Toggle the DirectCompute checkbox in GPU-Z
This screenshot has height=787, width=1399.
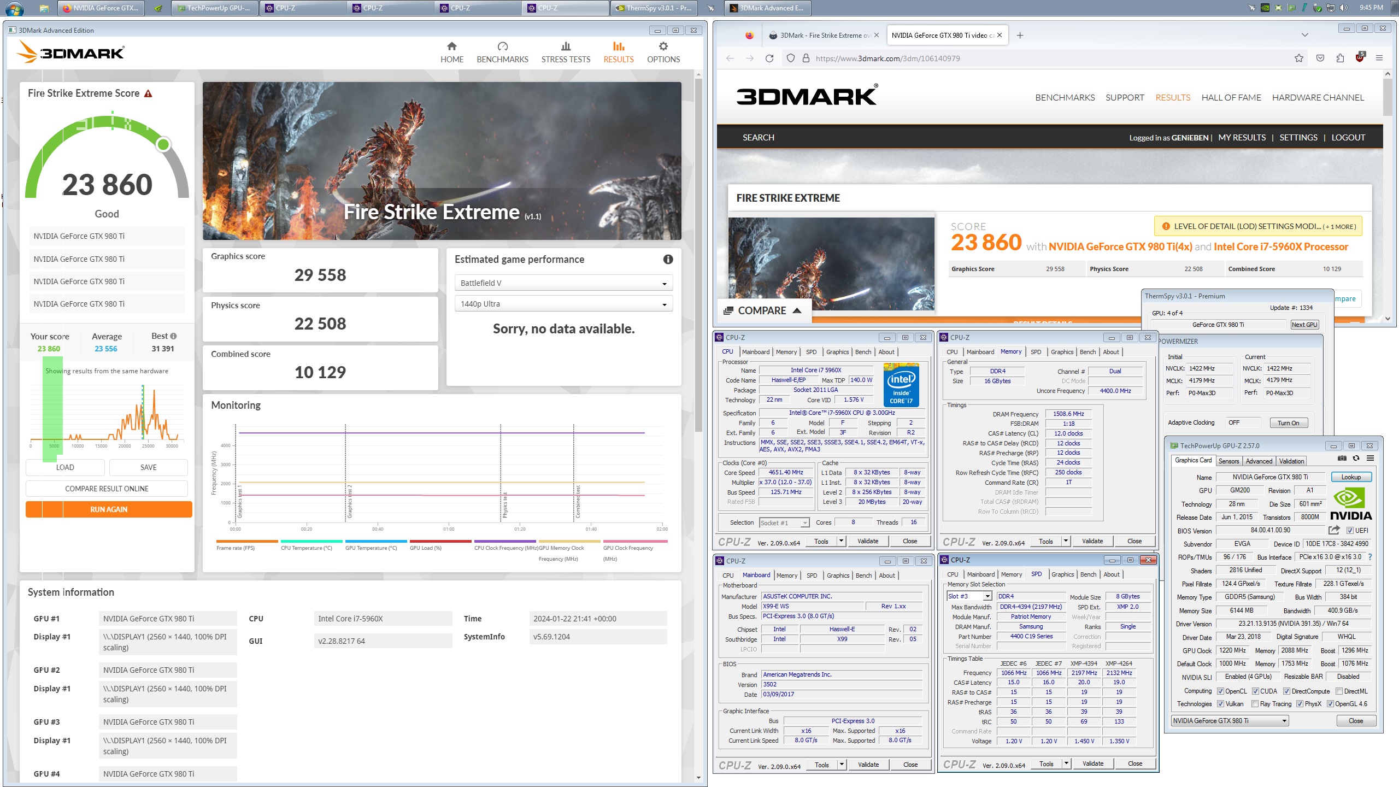[x=1286, y=691]
